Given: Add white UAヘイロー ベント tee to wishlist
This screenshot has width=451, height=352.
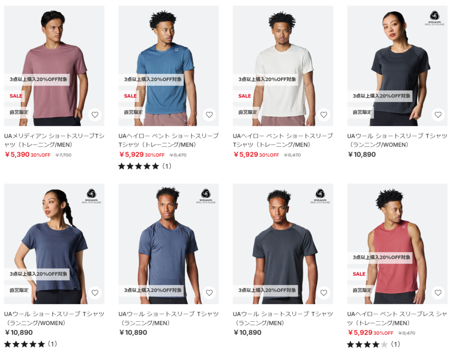Looking at the screenshot, I should pos(324,115).
